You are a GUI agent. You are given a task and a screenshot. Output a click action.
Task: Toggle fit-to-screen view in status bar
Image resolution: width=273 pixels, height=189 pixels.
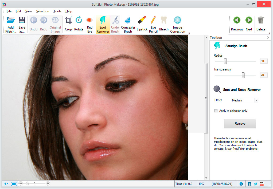pyautogui.click(x=14, y=184)
